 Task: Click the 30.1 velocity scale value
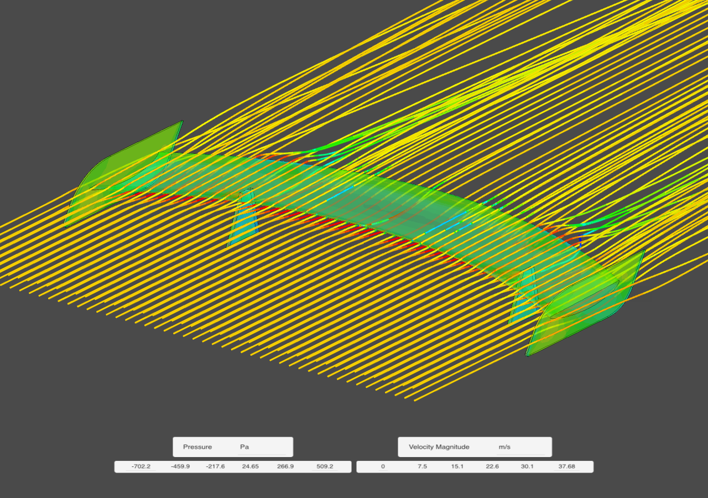click(x=527, y=466)
